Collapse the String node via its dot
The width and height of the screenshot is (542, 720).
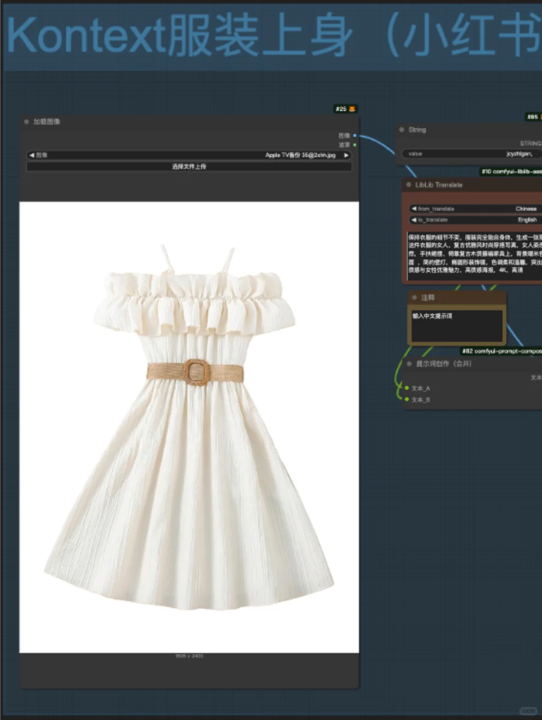(401, 130)
